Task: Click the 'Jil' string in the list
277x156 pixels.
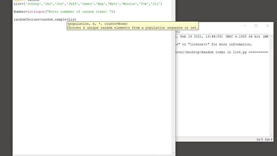Action: coord(155,4)
